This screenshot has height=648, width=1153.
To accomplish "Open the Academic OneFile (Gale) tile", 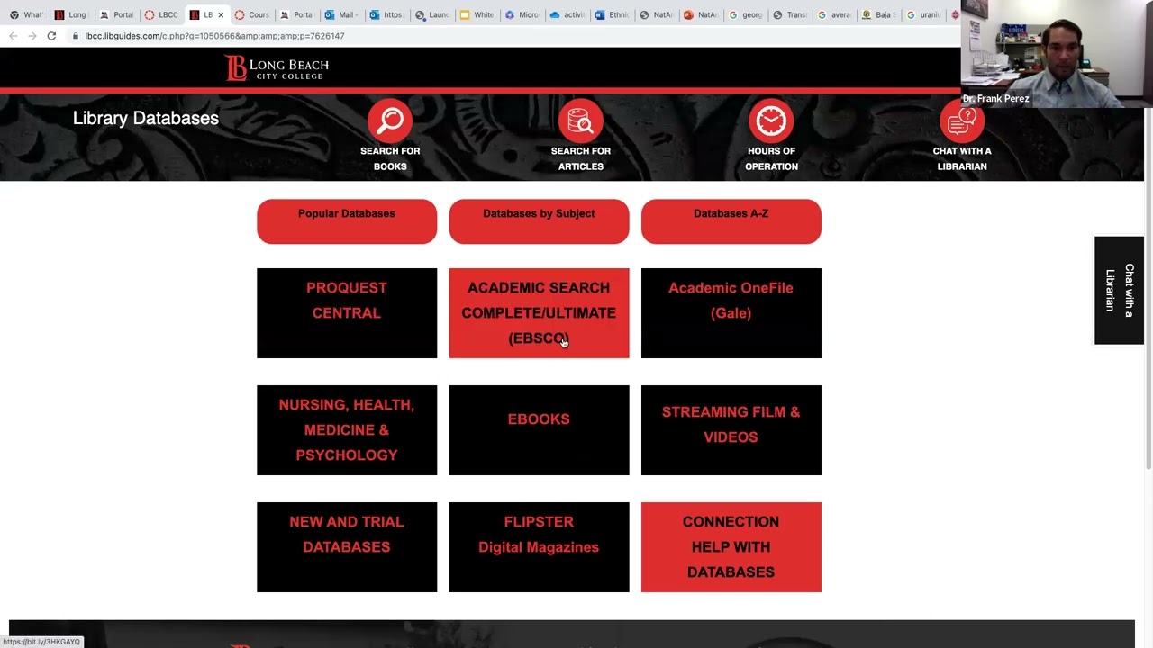I will click(x=731, y=313).
